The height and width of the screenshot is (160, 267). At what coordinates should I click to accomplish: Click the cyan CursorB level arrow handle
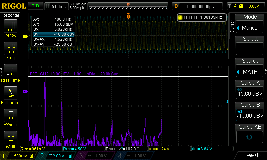click(x=227, y=102)
